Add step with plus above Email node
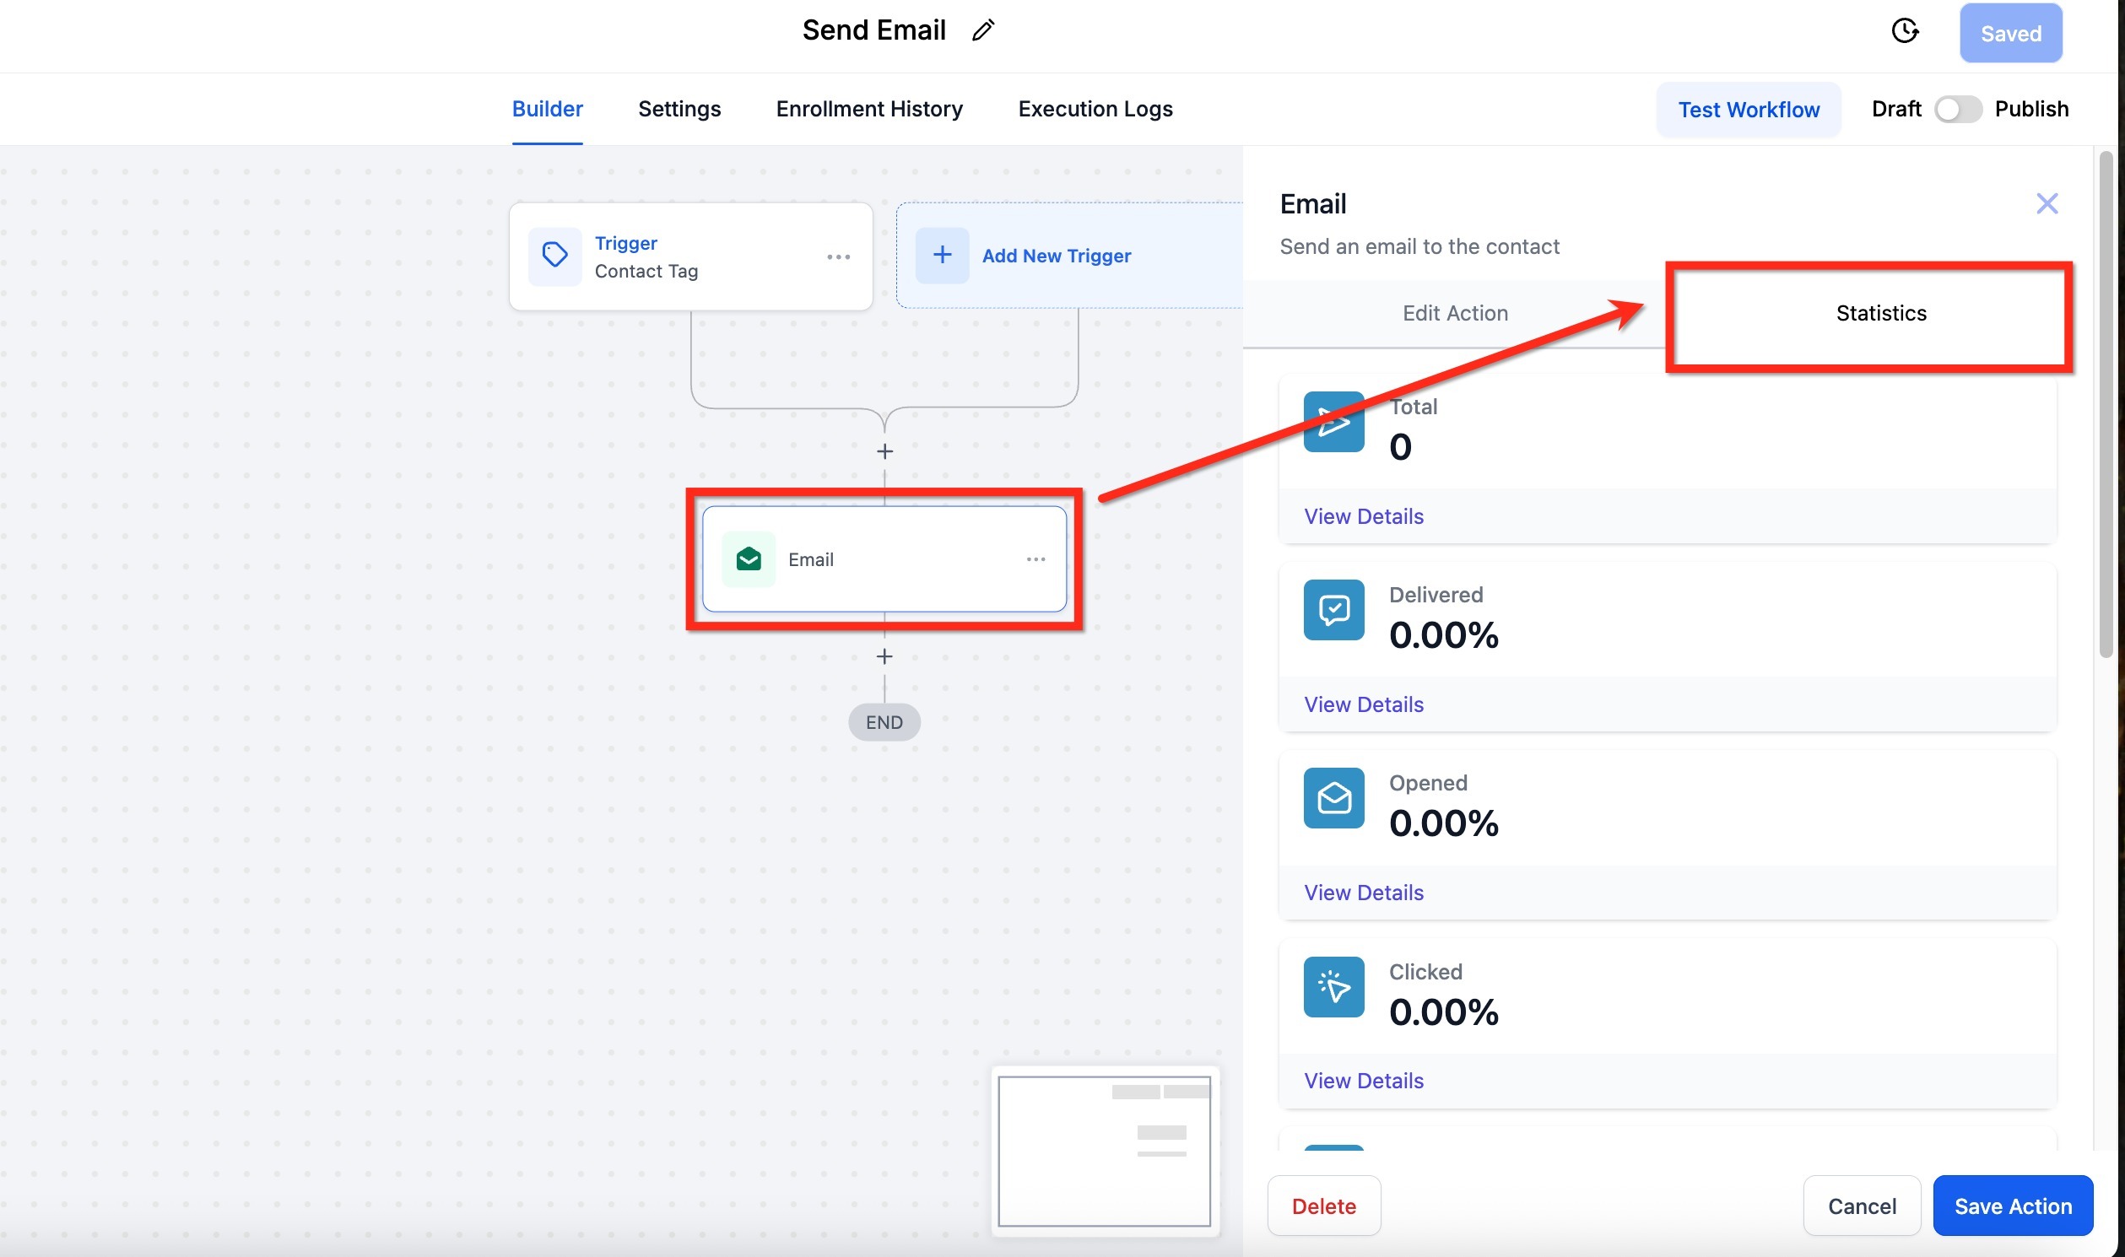 click(884, 451)
